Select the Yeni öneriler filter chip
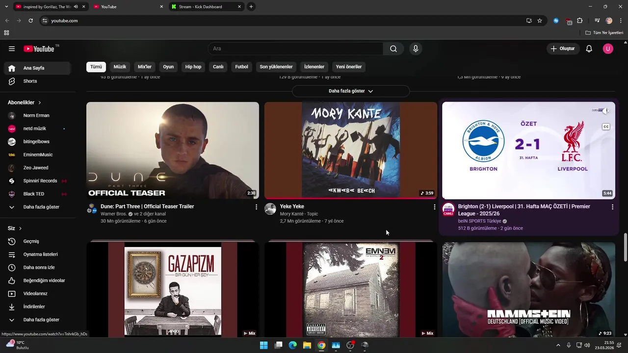The width and height of the screenshot is (628, 353). point(349,67)
